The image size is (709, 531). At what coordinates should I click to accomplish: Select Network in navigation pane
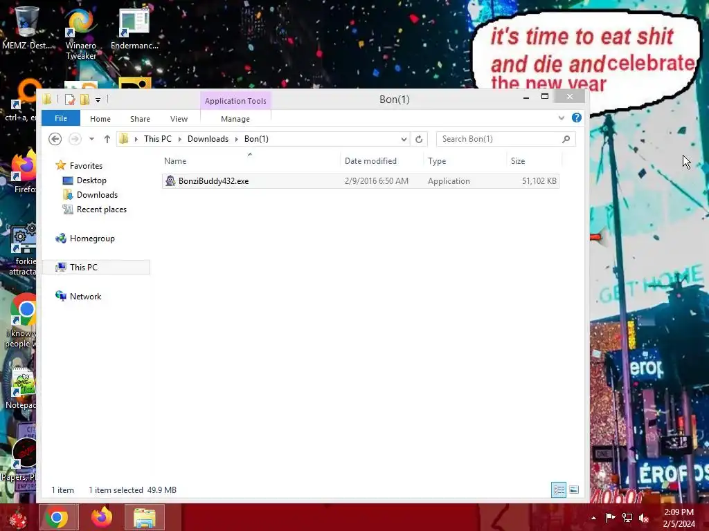click(x=85, y=297)
